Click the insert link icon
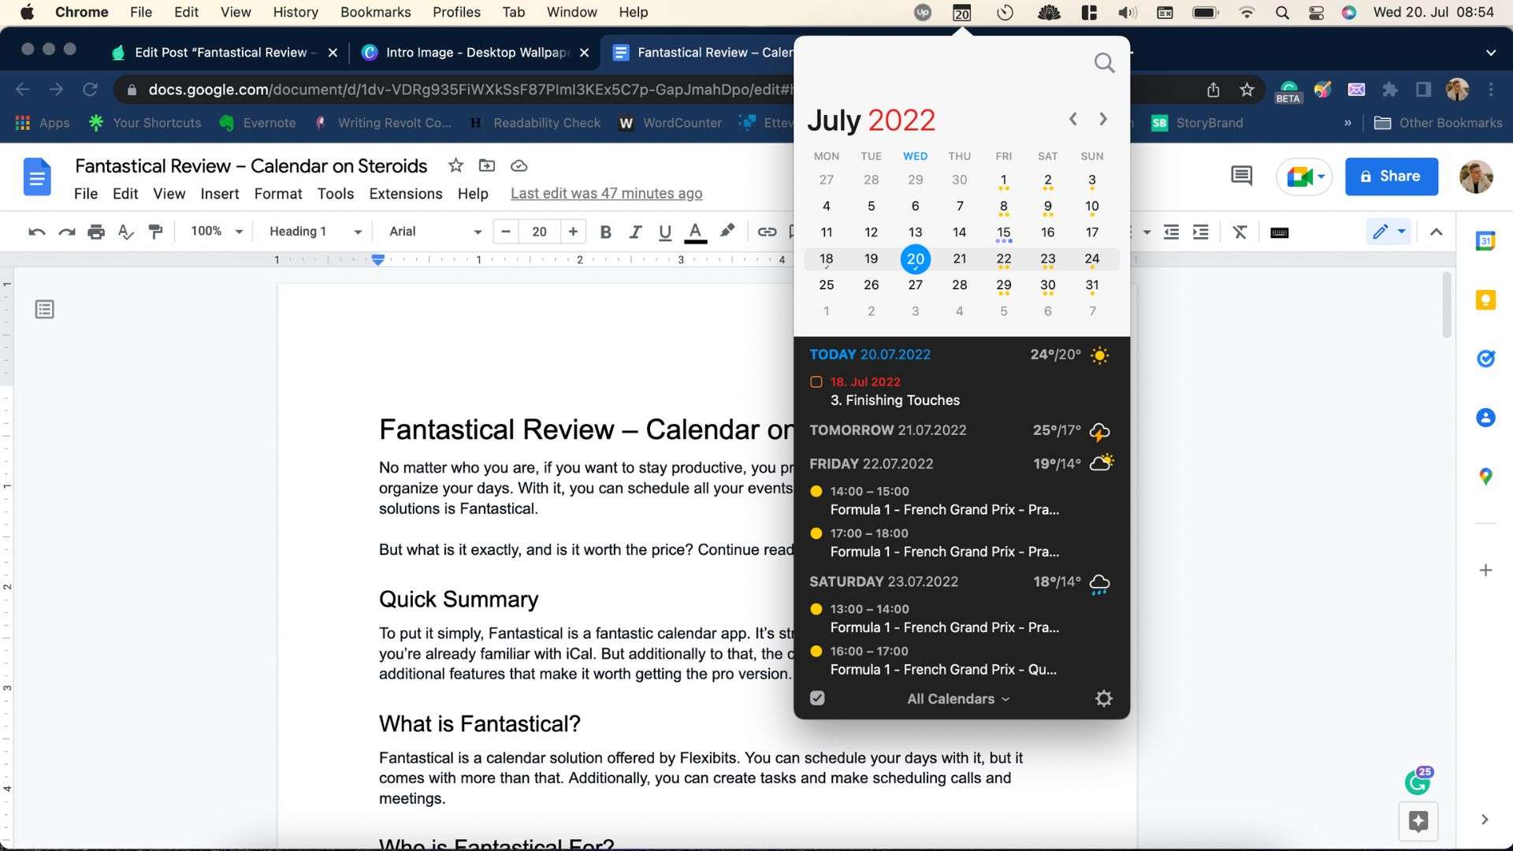The height and width of the screenshot is (851, 1513). click(767, 232)
